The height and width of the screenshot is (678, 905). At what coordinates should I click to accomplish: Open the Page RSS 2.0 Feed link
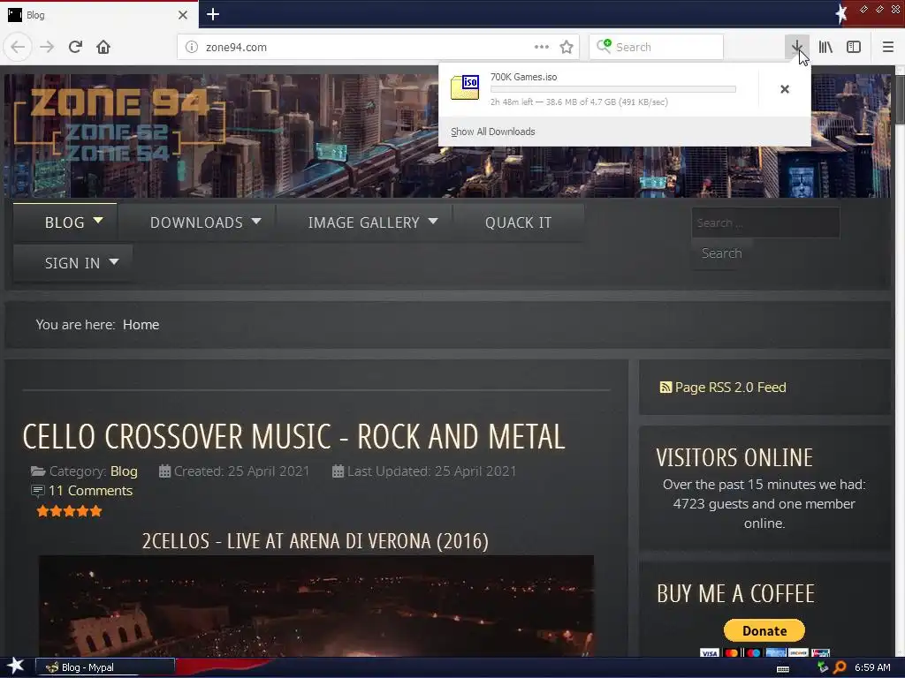(x=723, y=388)
